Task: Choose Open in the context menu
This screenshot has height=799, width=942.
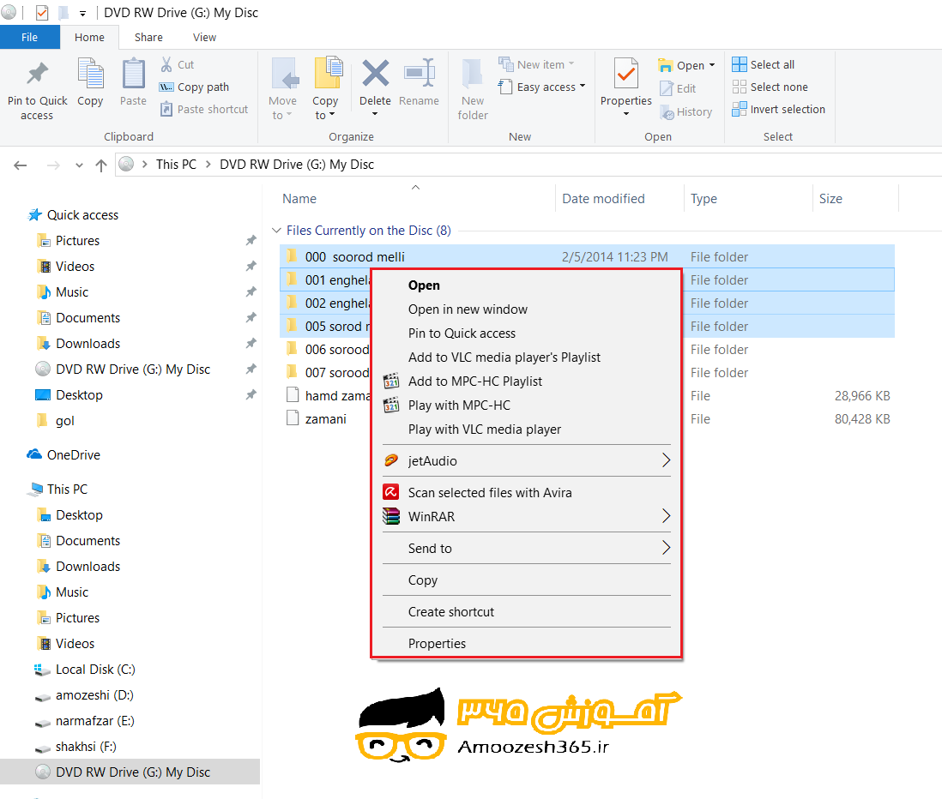Action: pos(424,285)
